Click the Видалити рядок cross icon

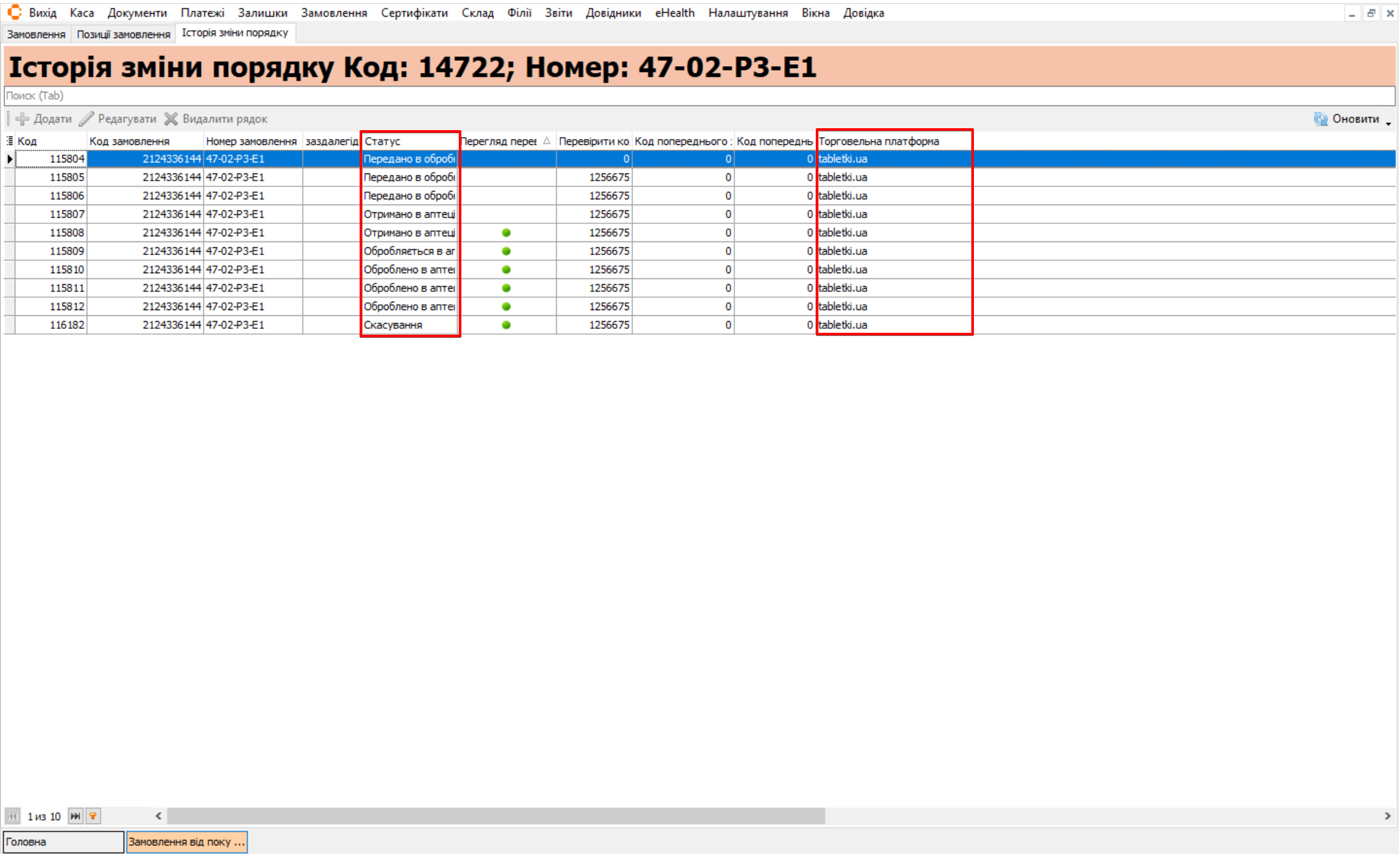[171, 119]
